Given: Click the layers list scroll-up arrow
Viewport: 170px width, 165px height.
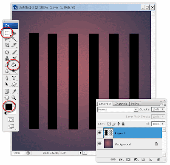Looking at the screenshot, I should (164, 130).
